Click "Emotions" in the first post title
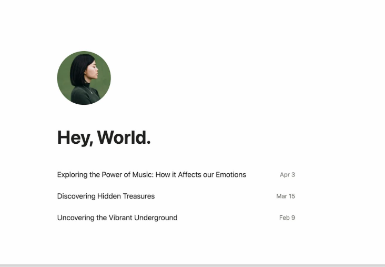This screenshot has height=267, width=385. point(231,175)
